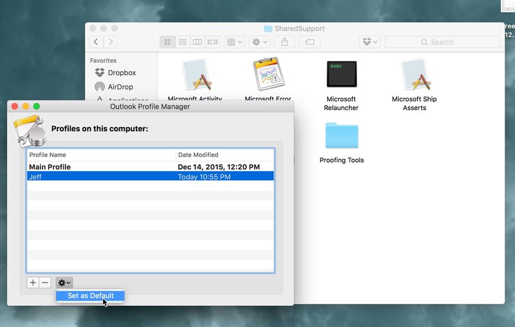Click the Outlook Profile Manager app icon

click(x=30, y=131)
